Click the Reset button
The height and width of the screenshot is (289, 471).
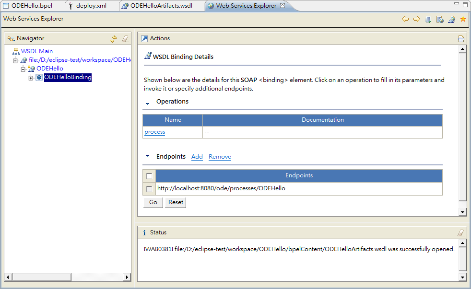(176, 202)
